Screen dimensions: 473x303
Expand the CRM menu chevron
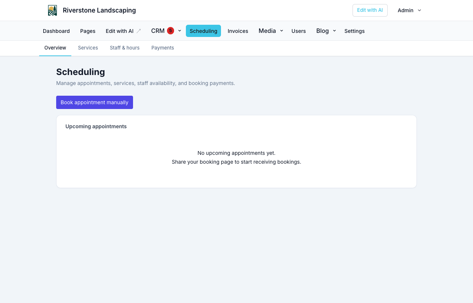click(180, 31)
